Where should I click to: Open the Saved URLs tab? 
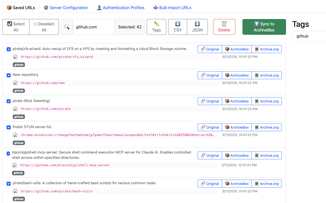tap(21, 8)
